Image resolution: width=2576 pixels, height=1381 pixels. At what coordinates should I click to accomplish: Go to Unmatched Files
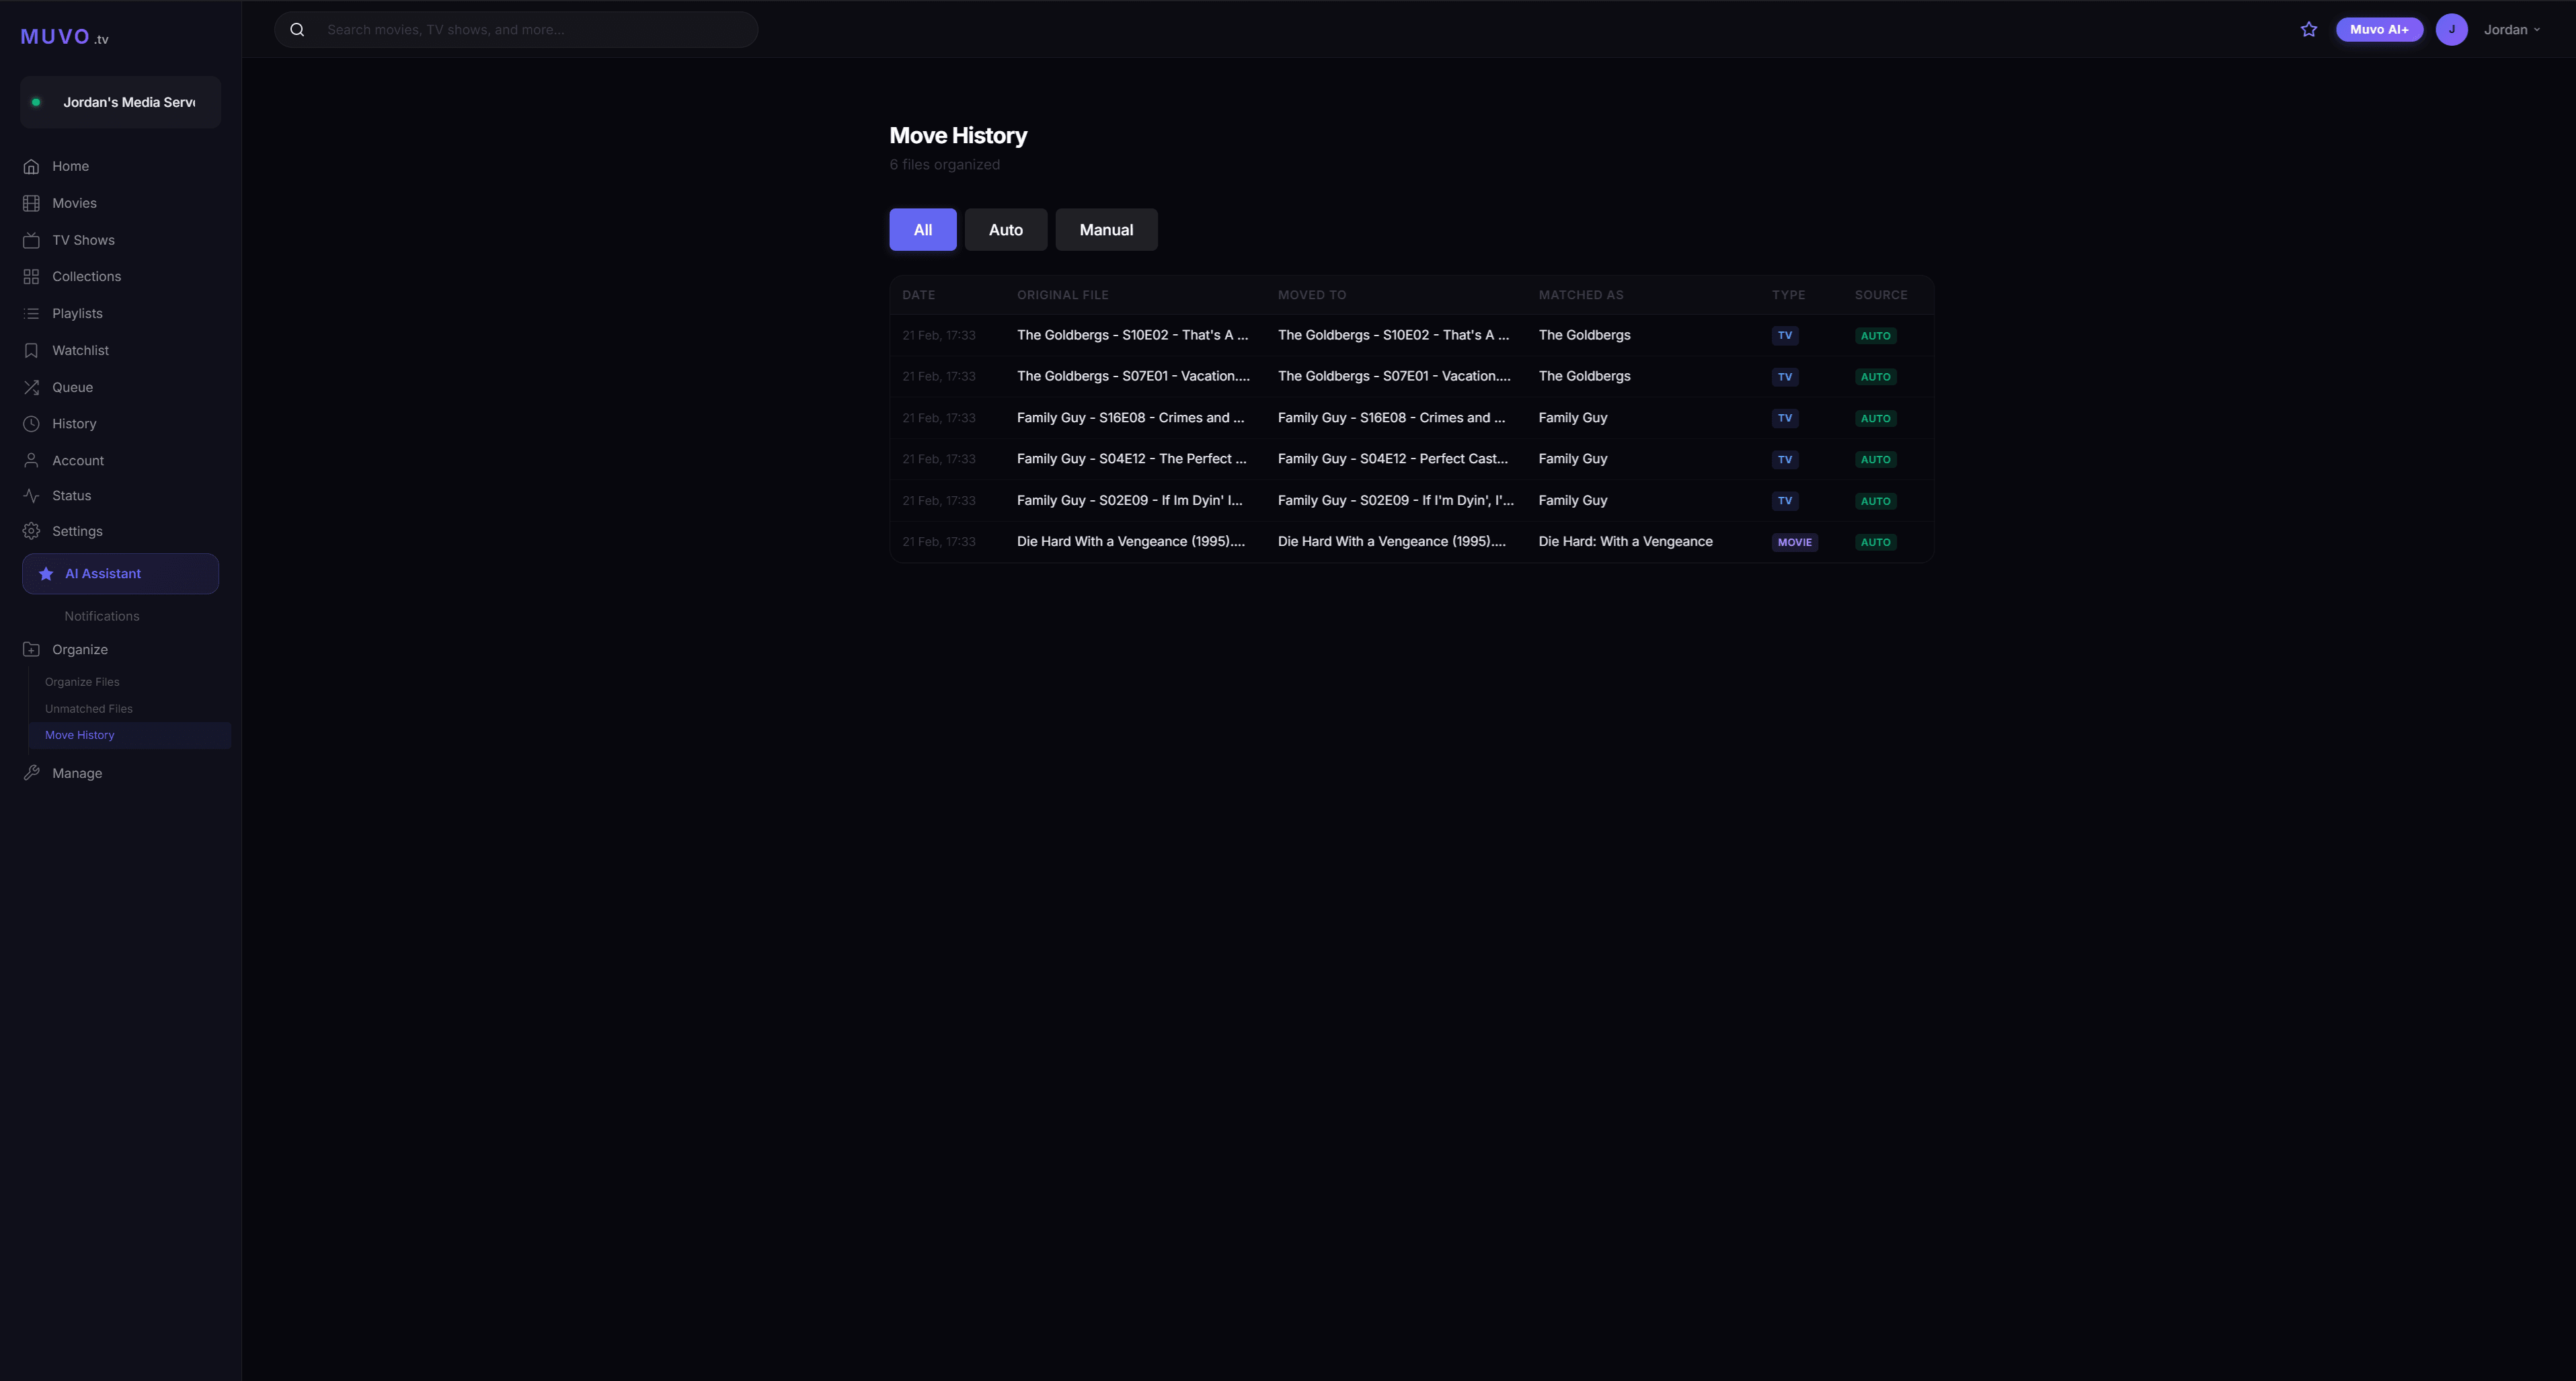pos(88,708)
